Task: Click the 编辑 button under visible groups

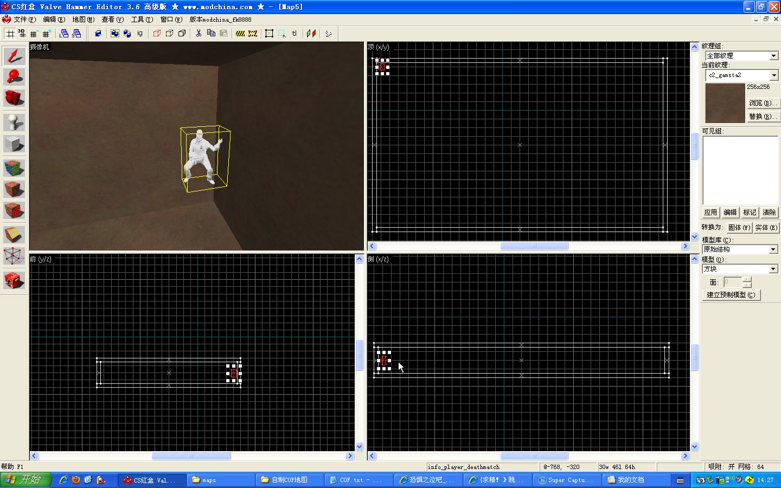Action: click(730, 213)
